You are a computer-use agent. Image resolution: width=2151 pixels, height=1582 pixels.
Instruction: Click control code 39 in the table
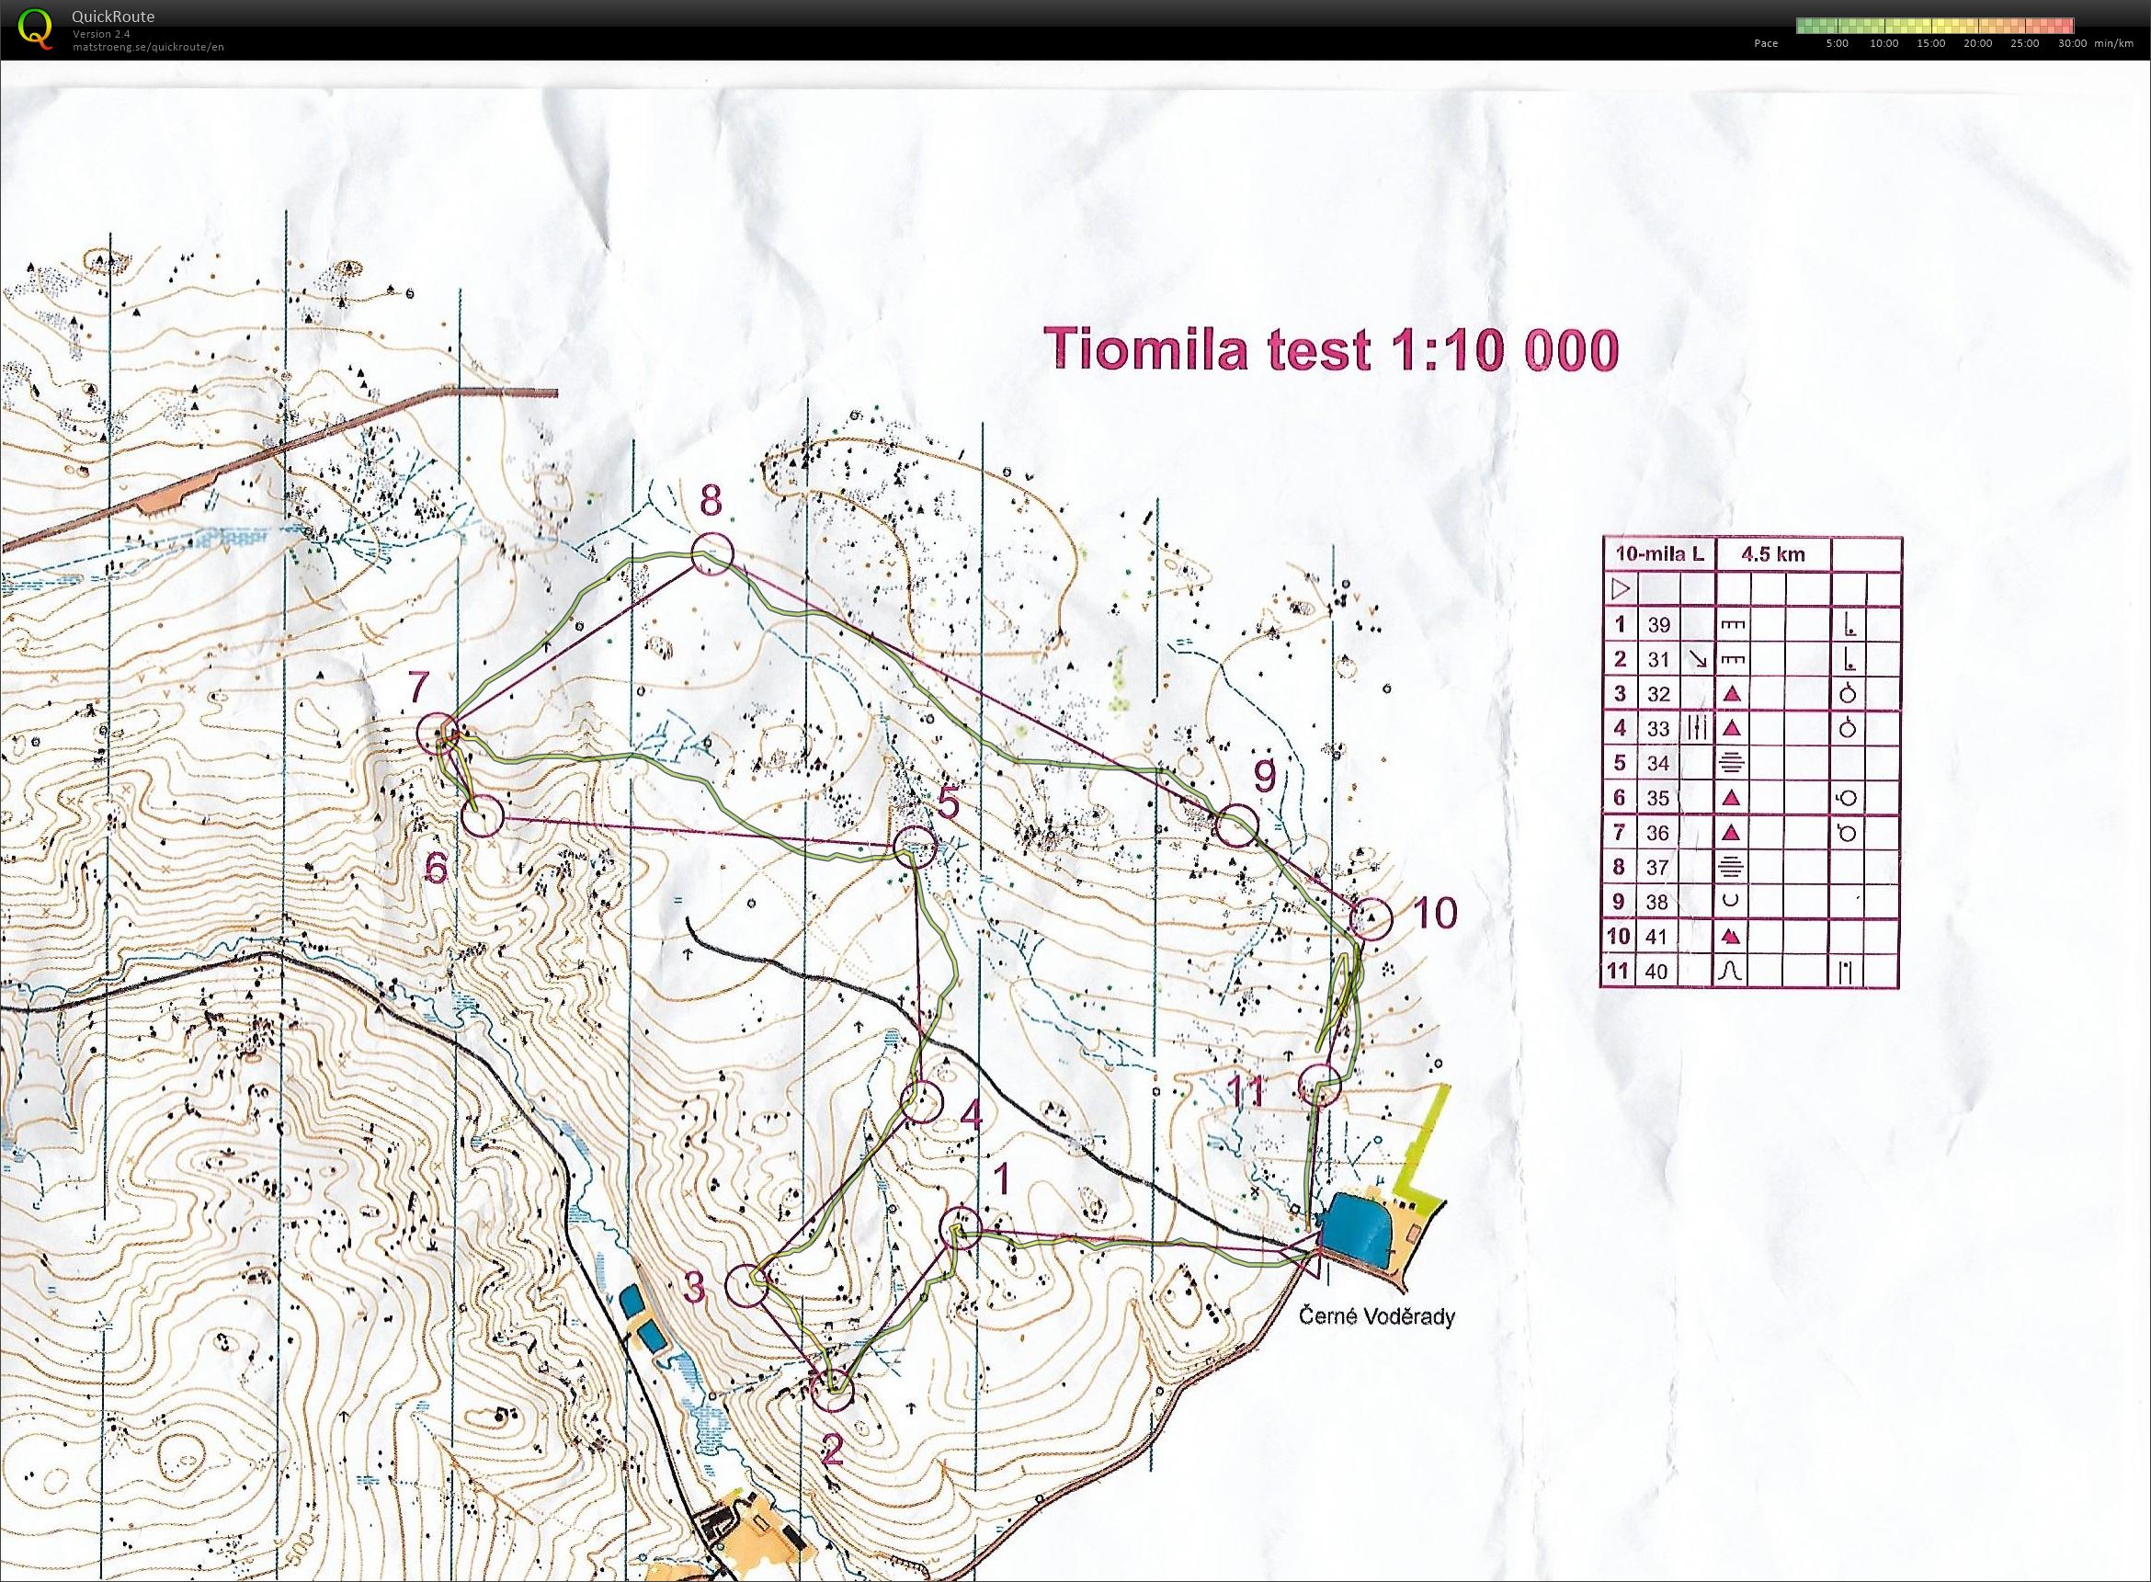coord(1658,624)
